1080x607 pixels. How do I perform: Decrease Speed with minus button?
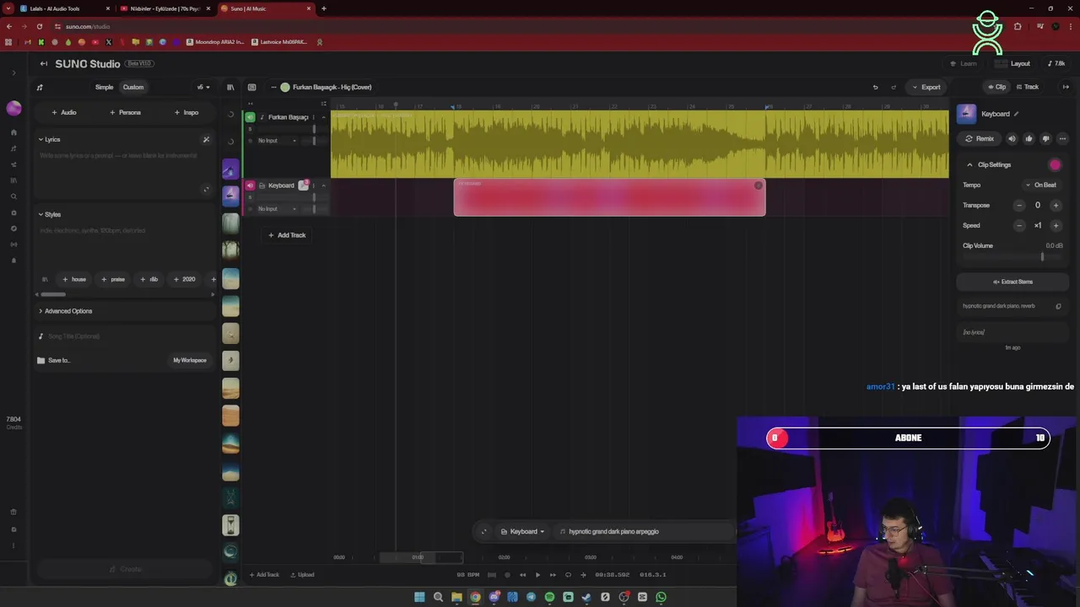[x=1019, y=225]
